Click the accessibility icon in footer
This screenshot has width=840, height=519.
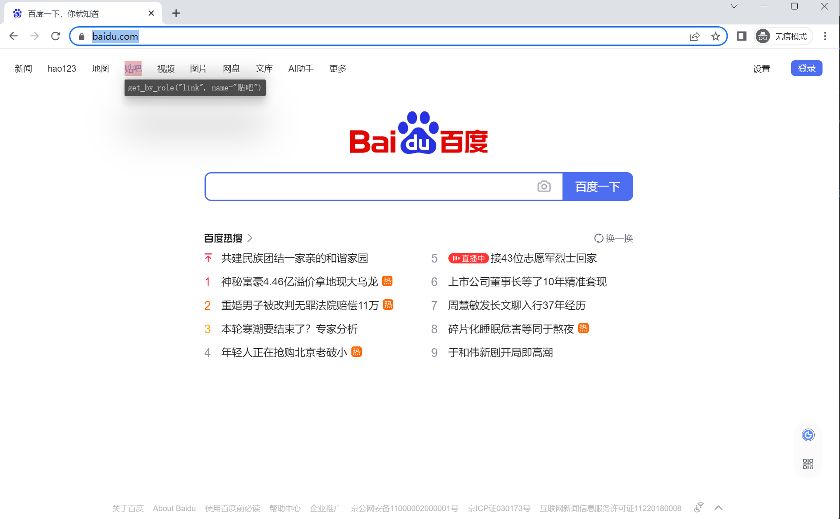tap(699, 508)
